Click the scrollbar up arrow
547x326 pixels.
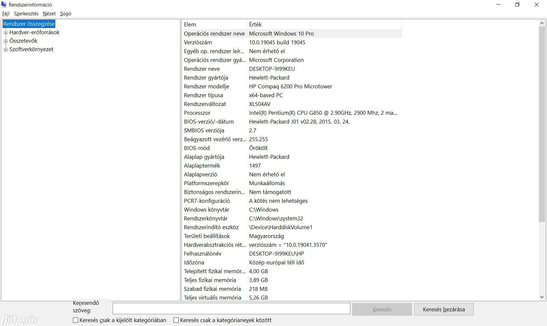tap(542, 23)
